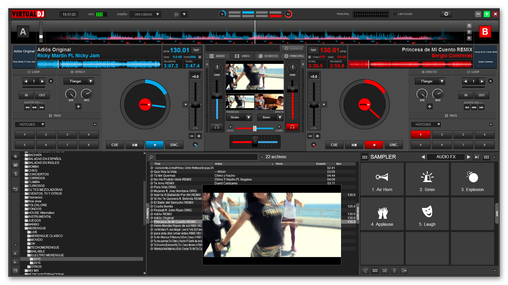Click the playlist note icon below the sampler
Viewport: 508px width, 285px height.
coord(365,271)
